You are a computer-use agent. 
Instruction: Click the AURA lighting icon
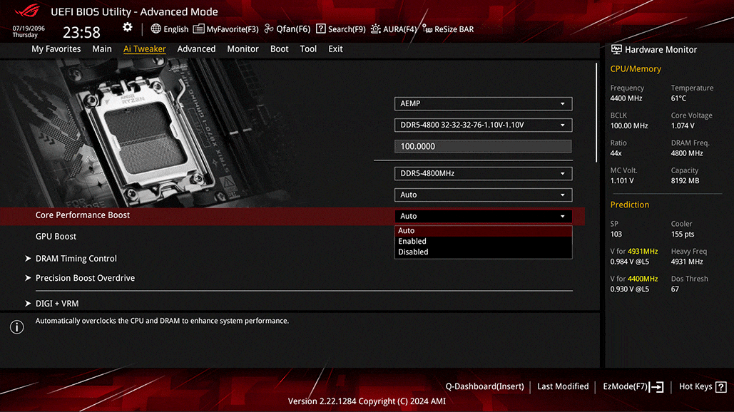point(375,29)
